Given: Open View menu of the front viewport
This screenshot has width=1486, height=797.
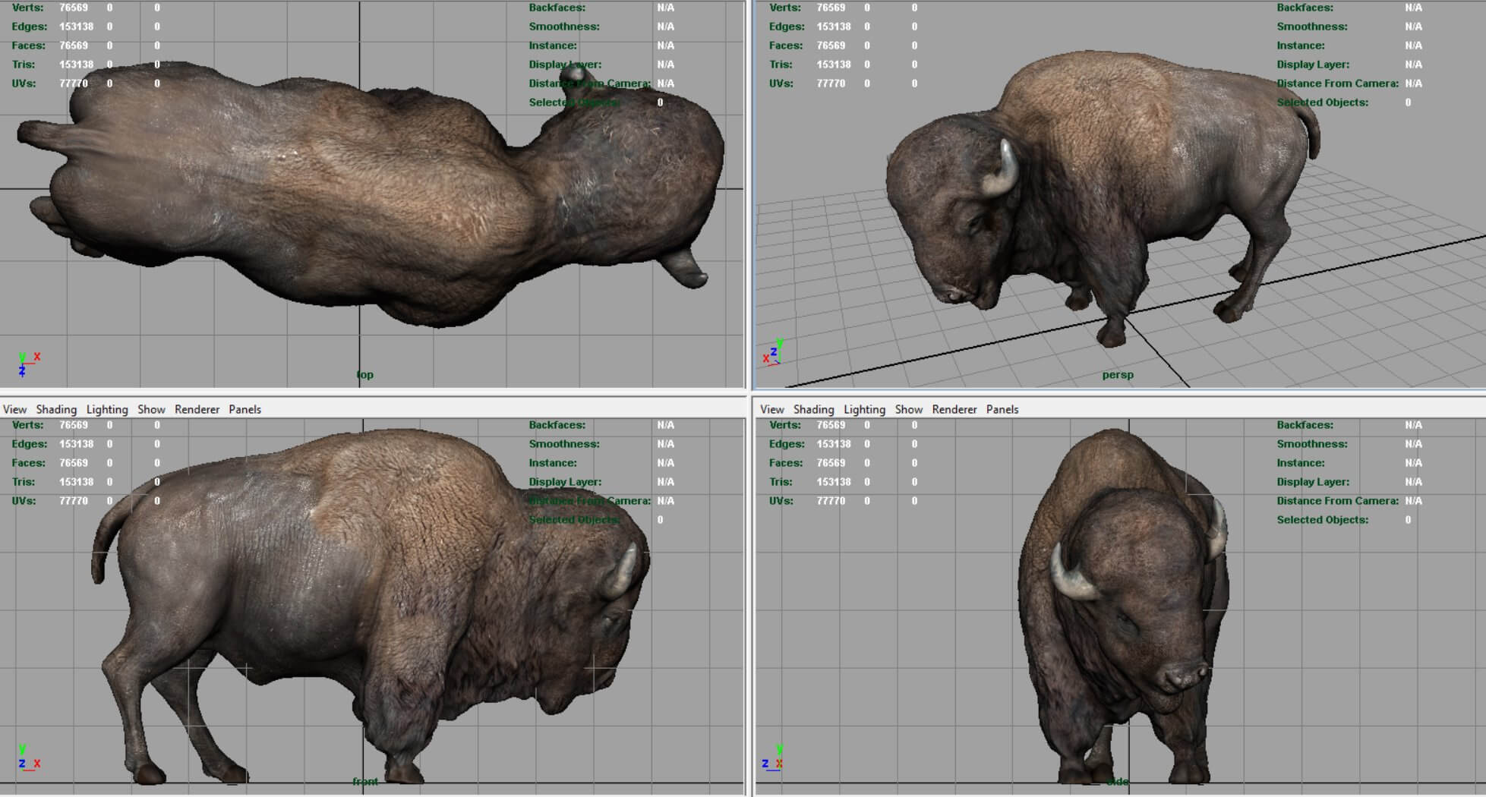Looking at the screenshot, I should pyautogui.click(x=14, y=409).
